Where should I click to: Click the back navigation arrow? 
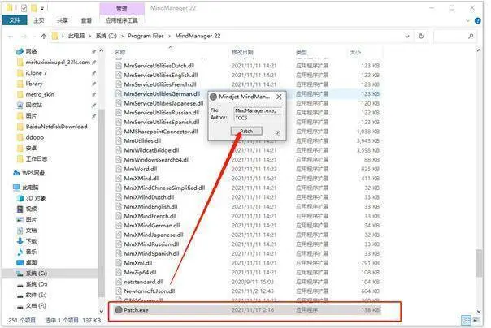click(x=9, y=37)
